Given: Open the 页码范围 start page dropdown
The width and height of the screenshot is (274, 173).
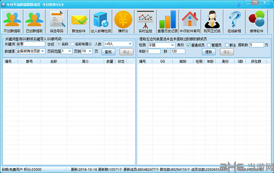Looking at the screenshot, I should click(x=67, y=51).
